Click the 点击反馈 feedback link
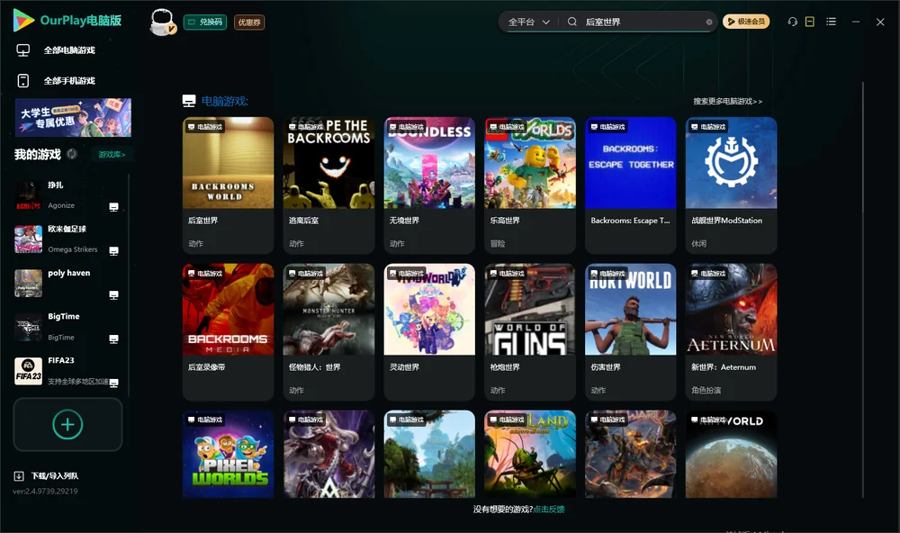The image size is (900, 533). [x=549, y=509]
